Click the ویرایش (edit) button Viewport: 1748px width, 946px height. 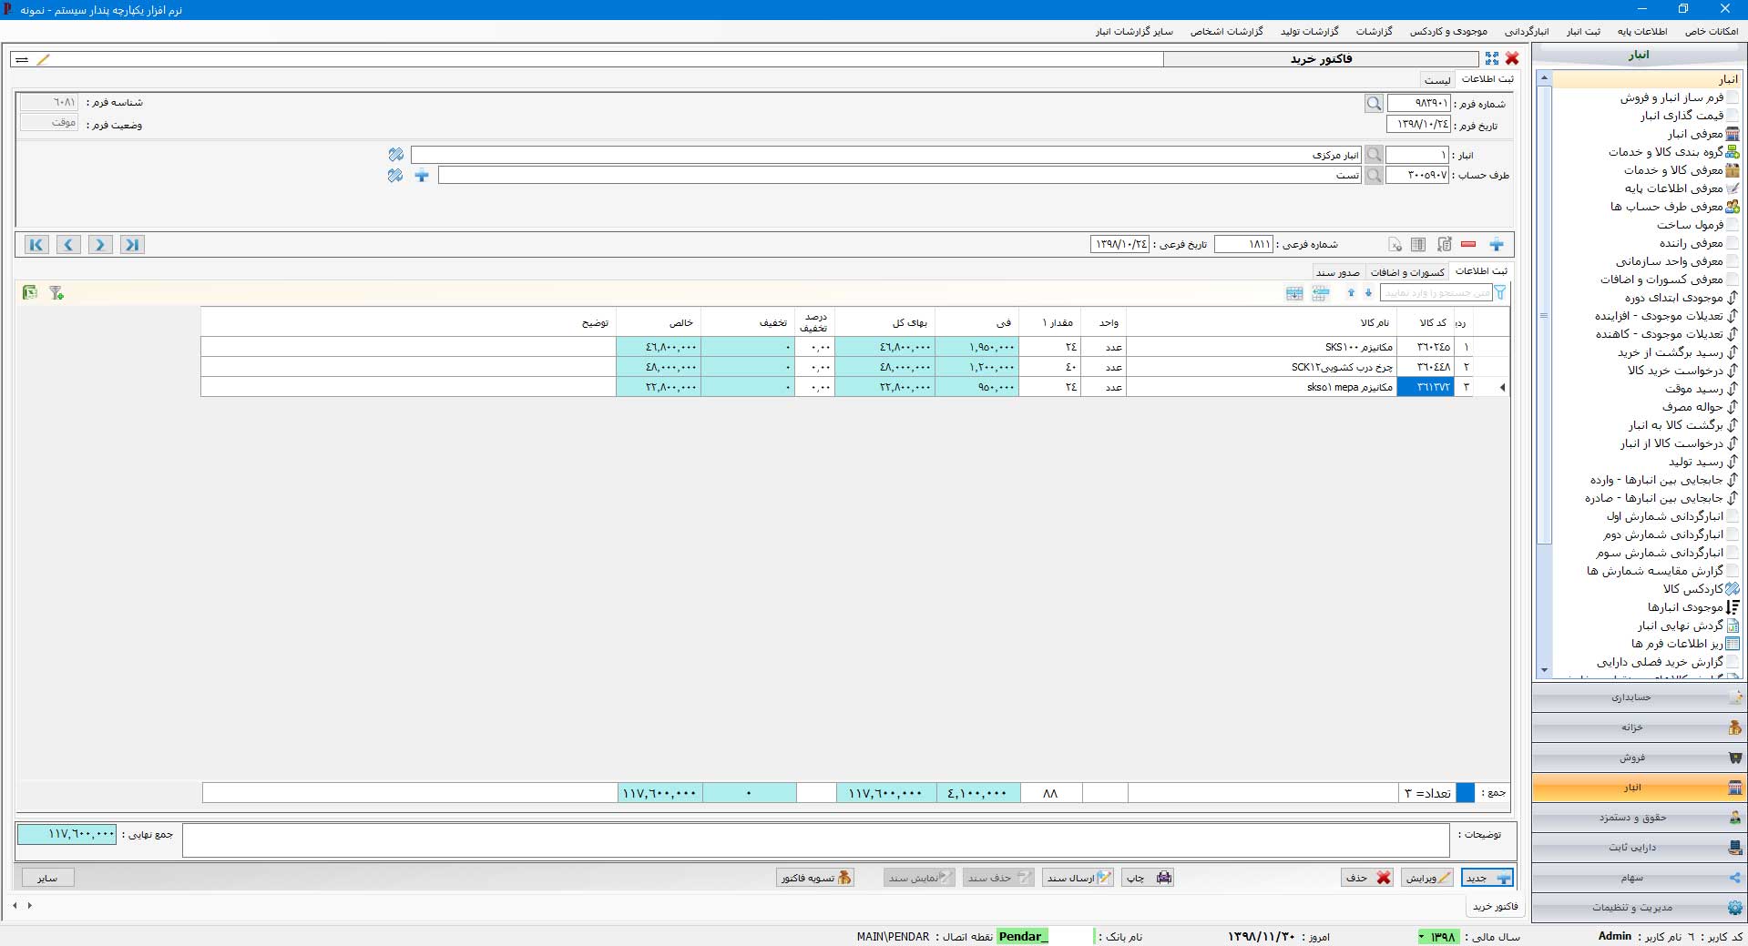[1427, 878]
